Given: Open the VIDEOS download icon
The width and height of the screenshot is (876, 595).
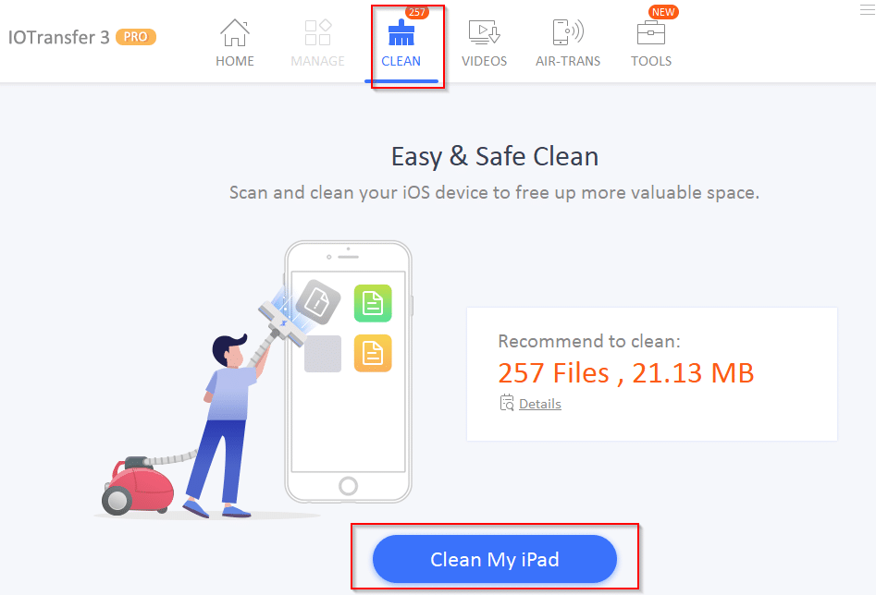Looking at the screenshot, I should click(485, 32).
